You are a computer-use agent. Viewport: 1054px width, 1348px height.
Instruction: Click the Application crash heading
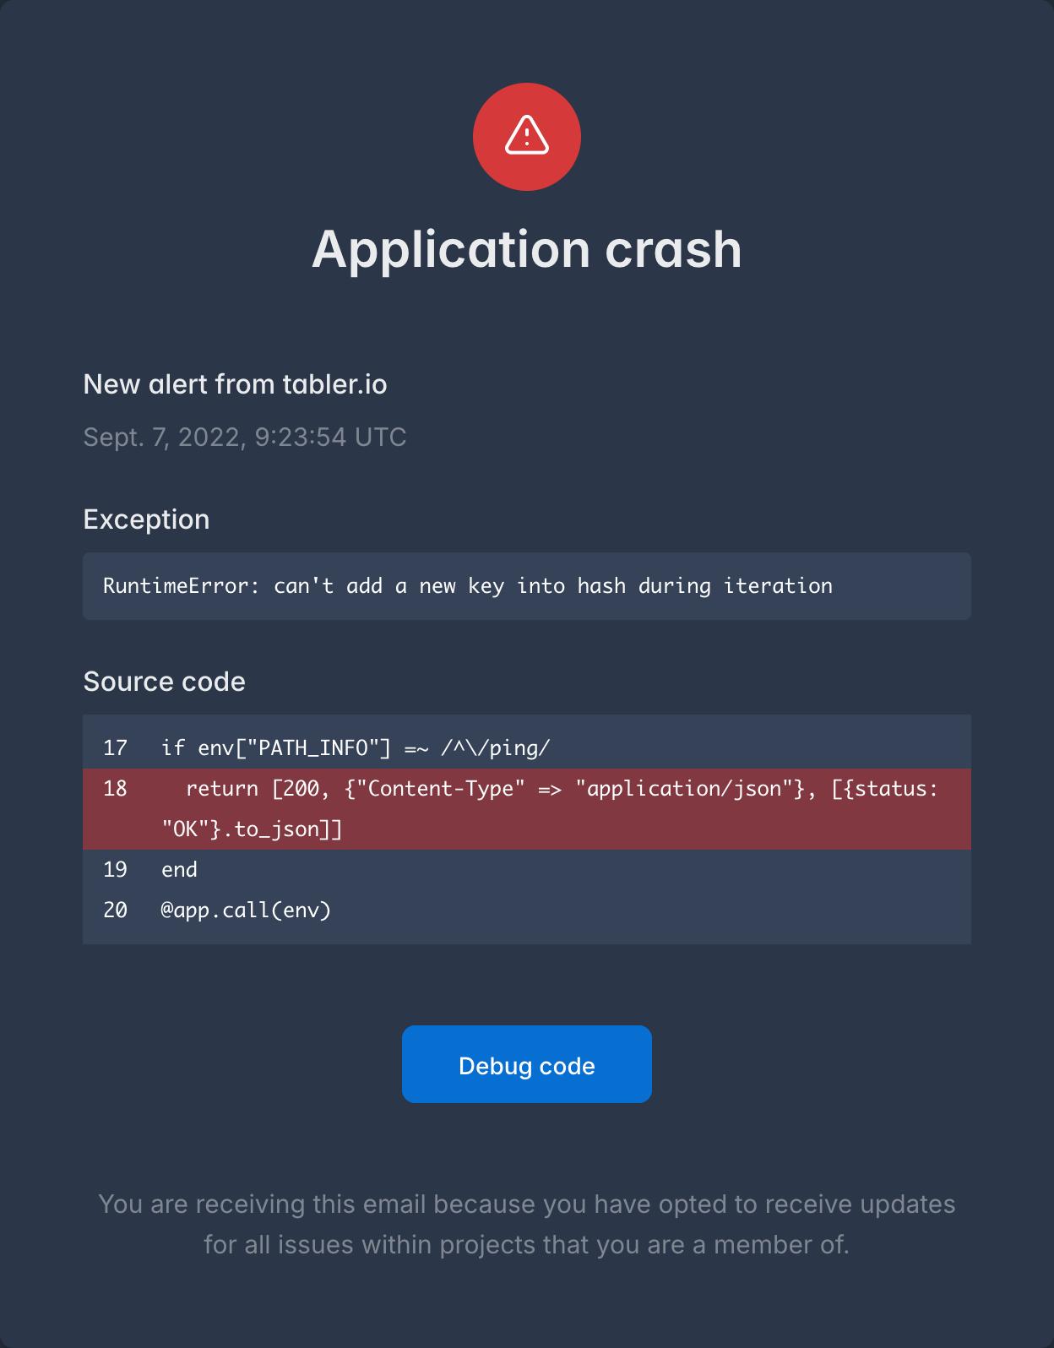[526, 249]
